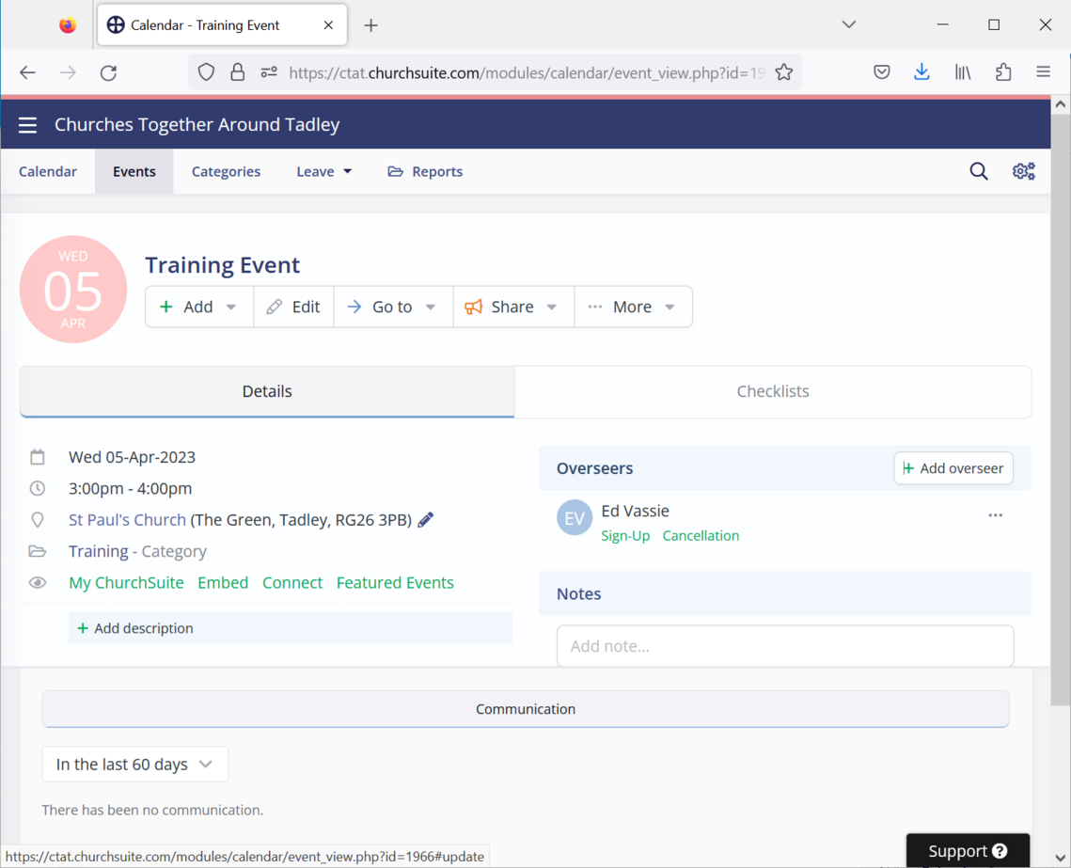Click the browser address bar URL
1071x868 pixels.
pos(526,72)
